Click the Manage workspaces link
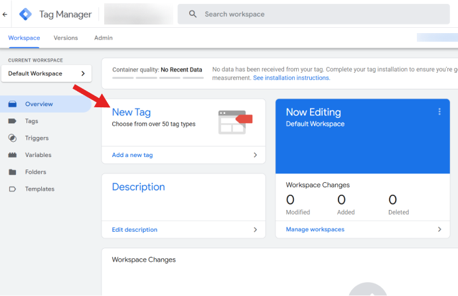 pos(315,229)
